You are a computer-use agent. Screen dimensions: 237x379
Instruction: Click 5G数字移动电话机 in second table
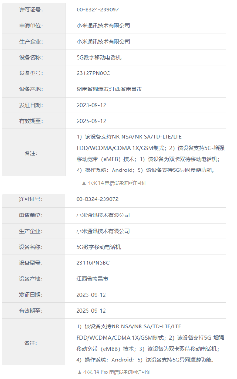(x=98, y=247)
